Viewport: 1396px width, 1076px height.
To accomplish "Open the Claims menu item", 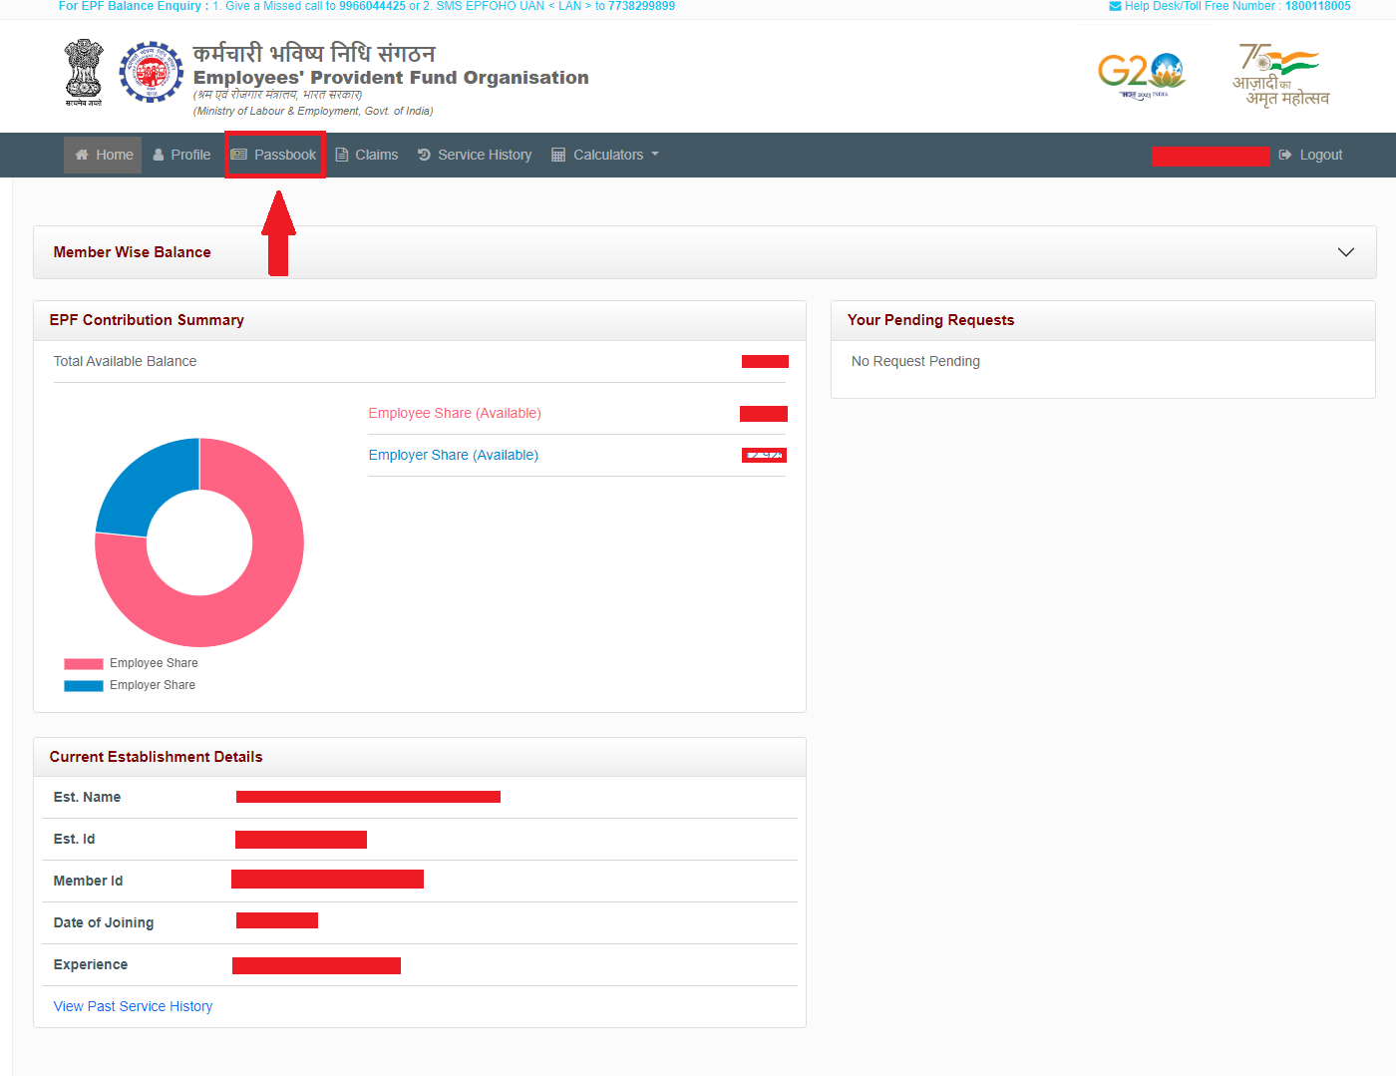I will 376,155.
